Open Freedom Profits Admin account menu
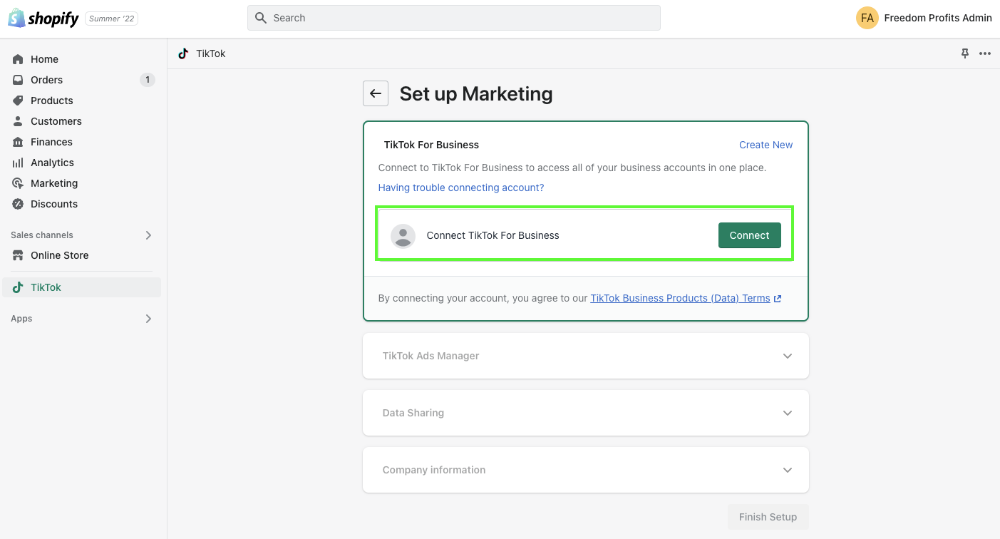1000x539 pixels. [924, 18]
